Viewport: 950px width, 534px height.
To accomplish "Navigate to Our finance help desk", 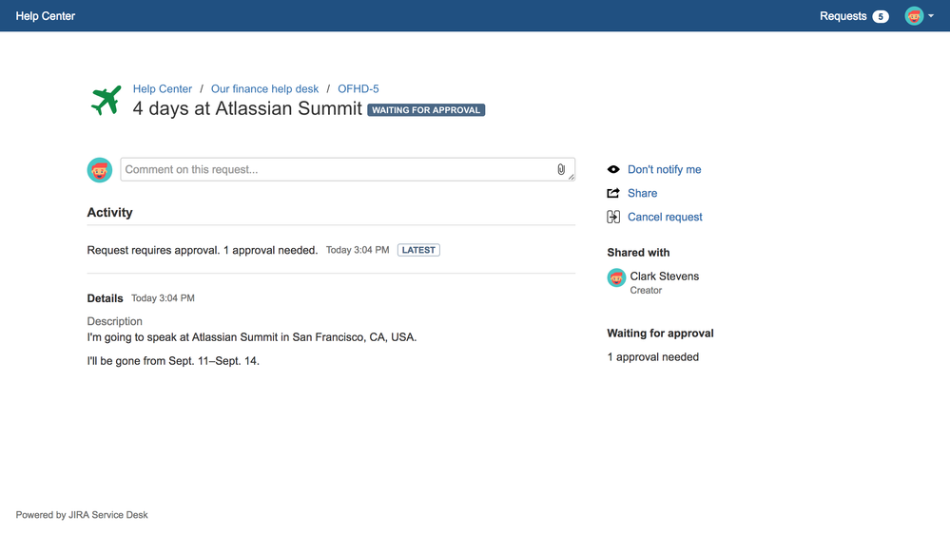I will (x=264, y=89).
